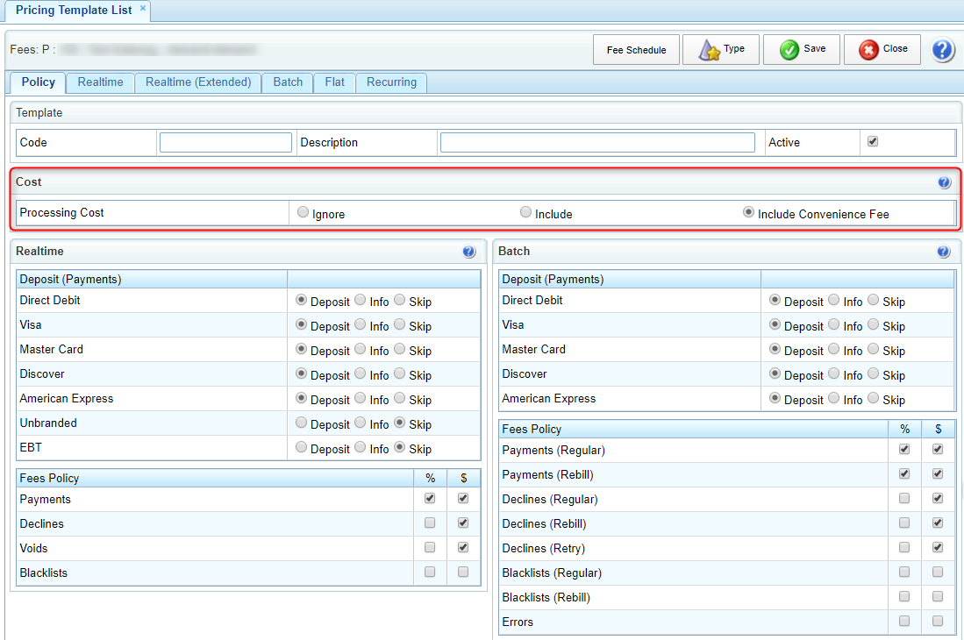The width and height of the screenshot is (964, 640).
Task: Click the red Close button
Action: pyautogui.click(x=882, y=50)
